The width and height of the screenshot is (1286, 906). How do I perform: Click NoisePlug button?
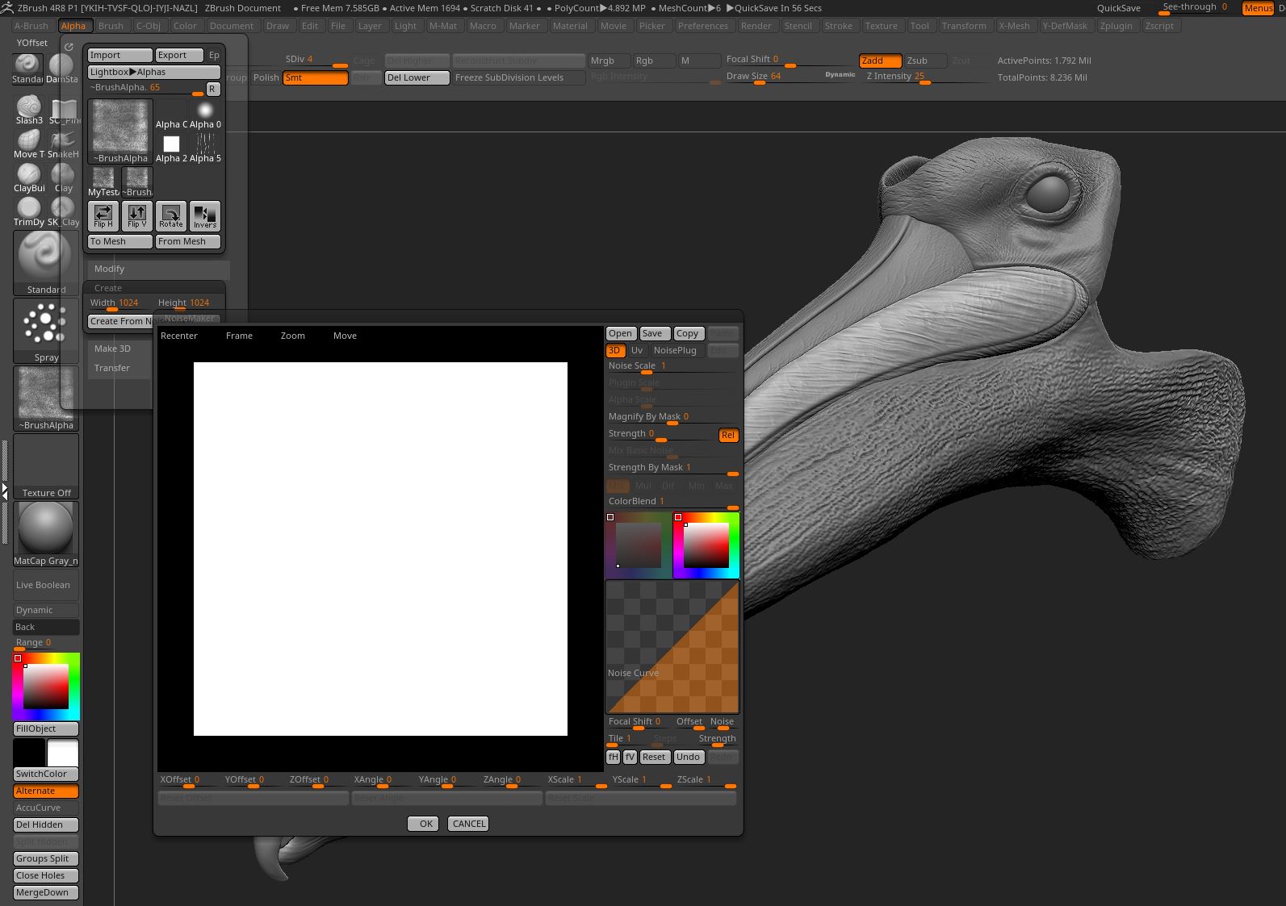tap(676, 350)
